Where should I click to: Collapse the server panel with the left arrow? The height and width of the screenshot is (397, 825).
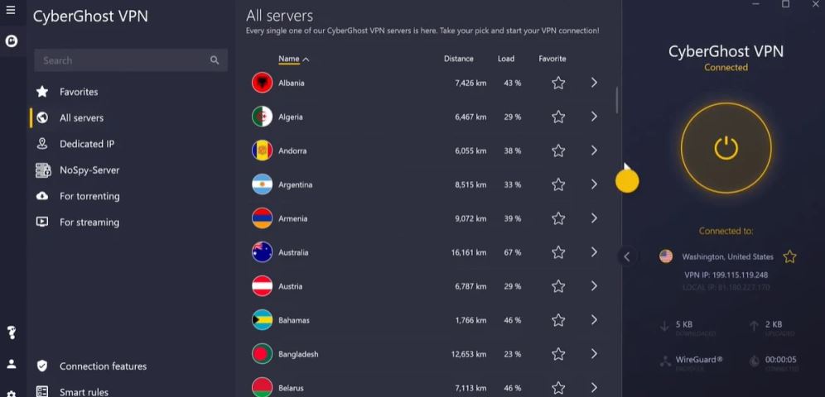point(627,256)
